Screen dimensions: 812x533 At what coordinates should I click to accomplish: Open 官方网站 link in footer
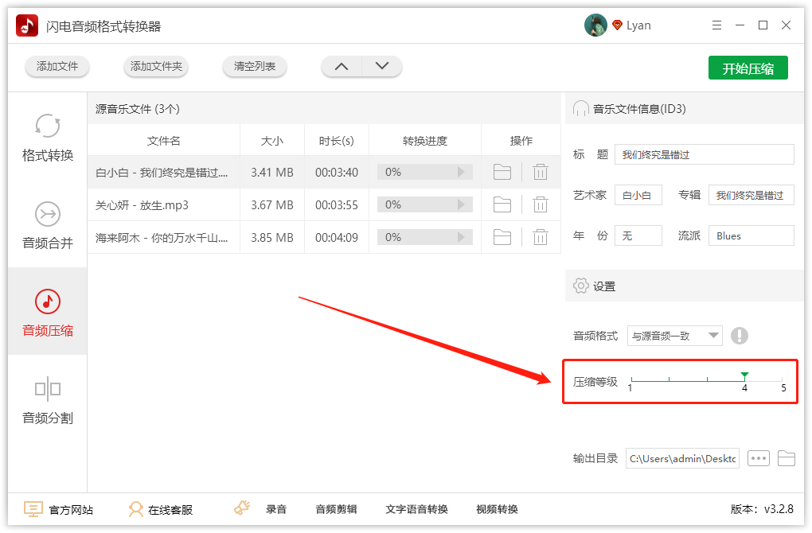coord(71,510)
